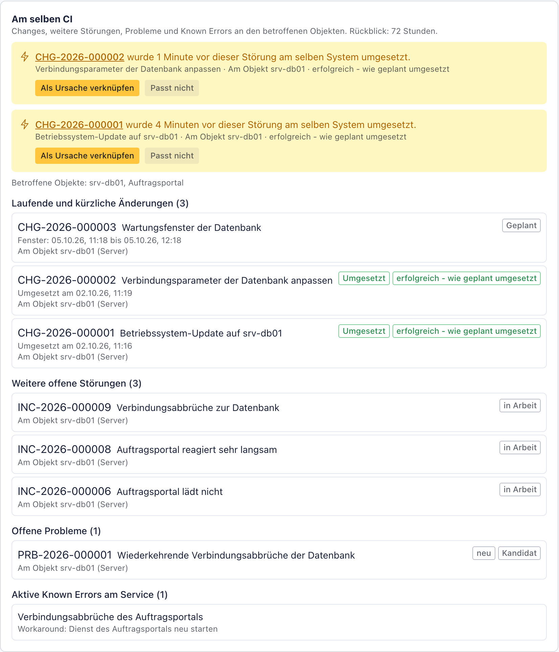This screenshot has width=559, height=652.
Task: Click the 'Fenster: 05.10.26, 11:18 bis 05.10.26, 12:18' text
Action: pos(99,240)
